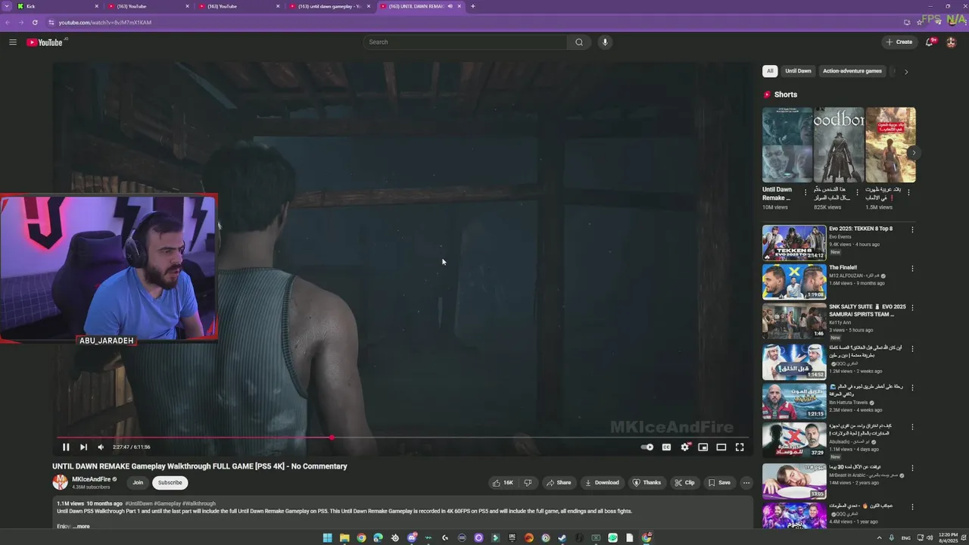Subscribe to MKIceAndFire
969x545 pixels.
[170, 483]
